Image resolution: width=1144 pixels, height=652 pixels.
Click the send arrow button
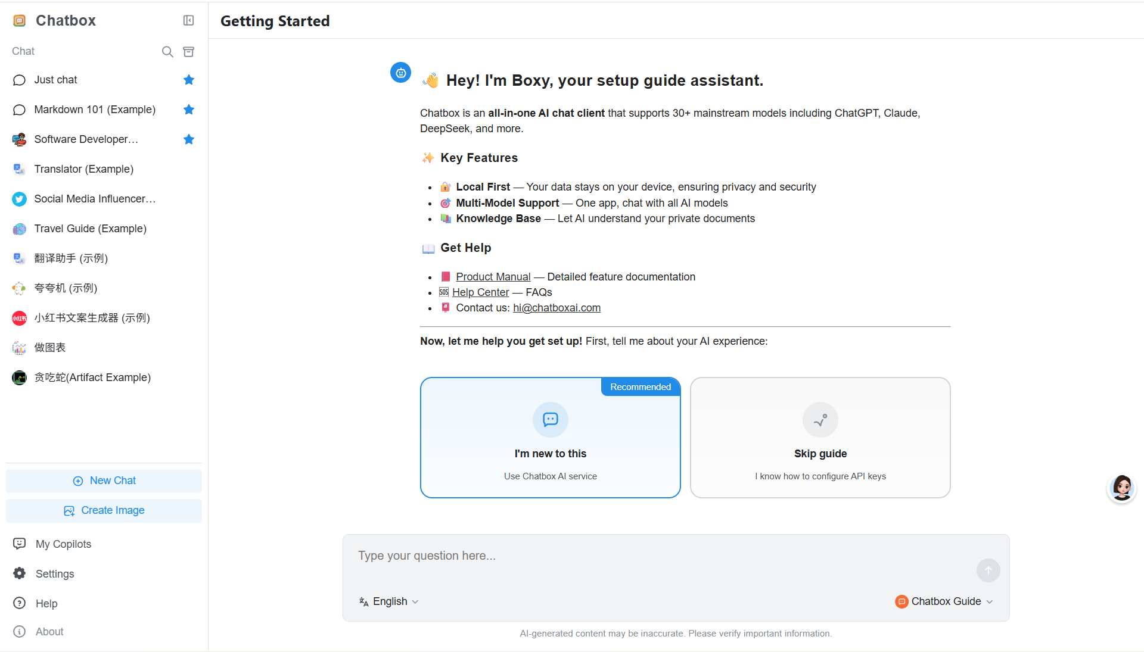coord(988,570)
